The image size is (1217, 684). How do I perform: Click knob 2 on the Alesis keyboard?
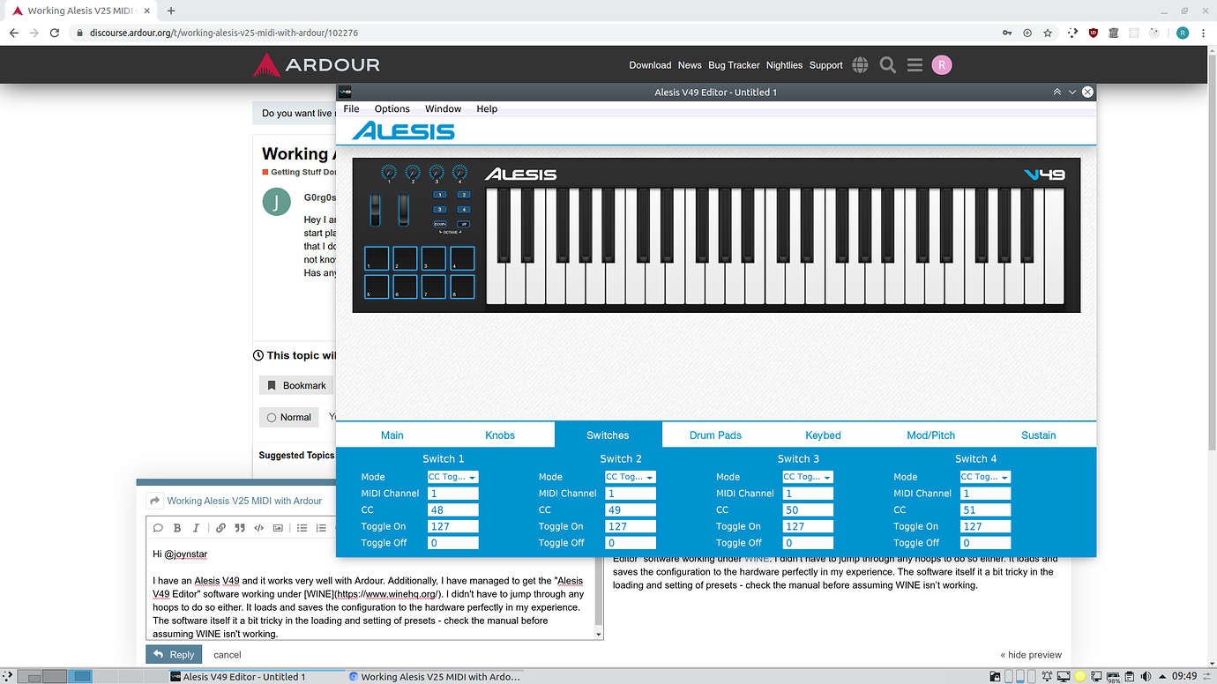coord(413,172)
